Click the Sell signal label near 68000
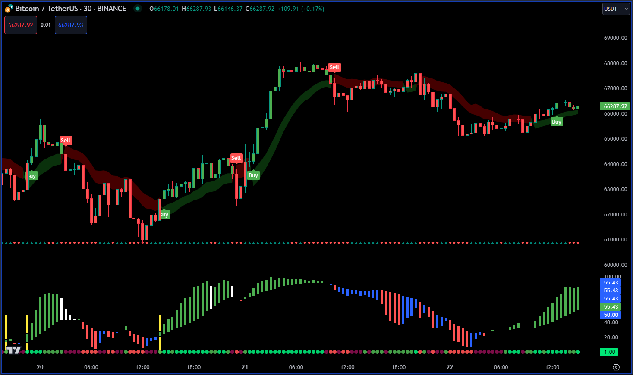The width and height of the screenshot is (633, 375). (x=334, y=67)
